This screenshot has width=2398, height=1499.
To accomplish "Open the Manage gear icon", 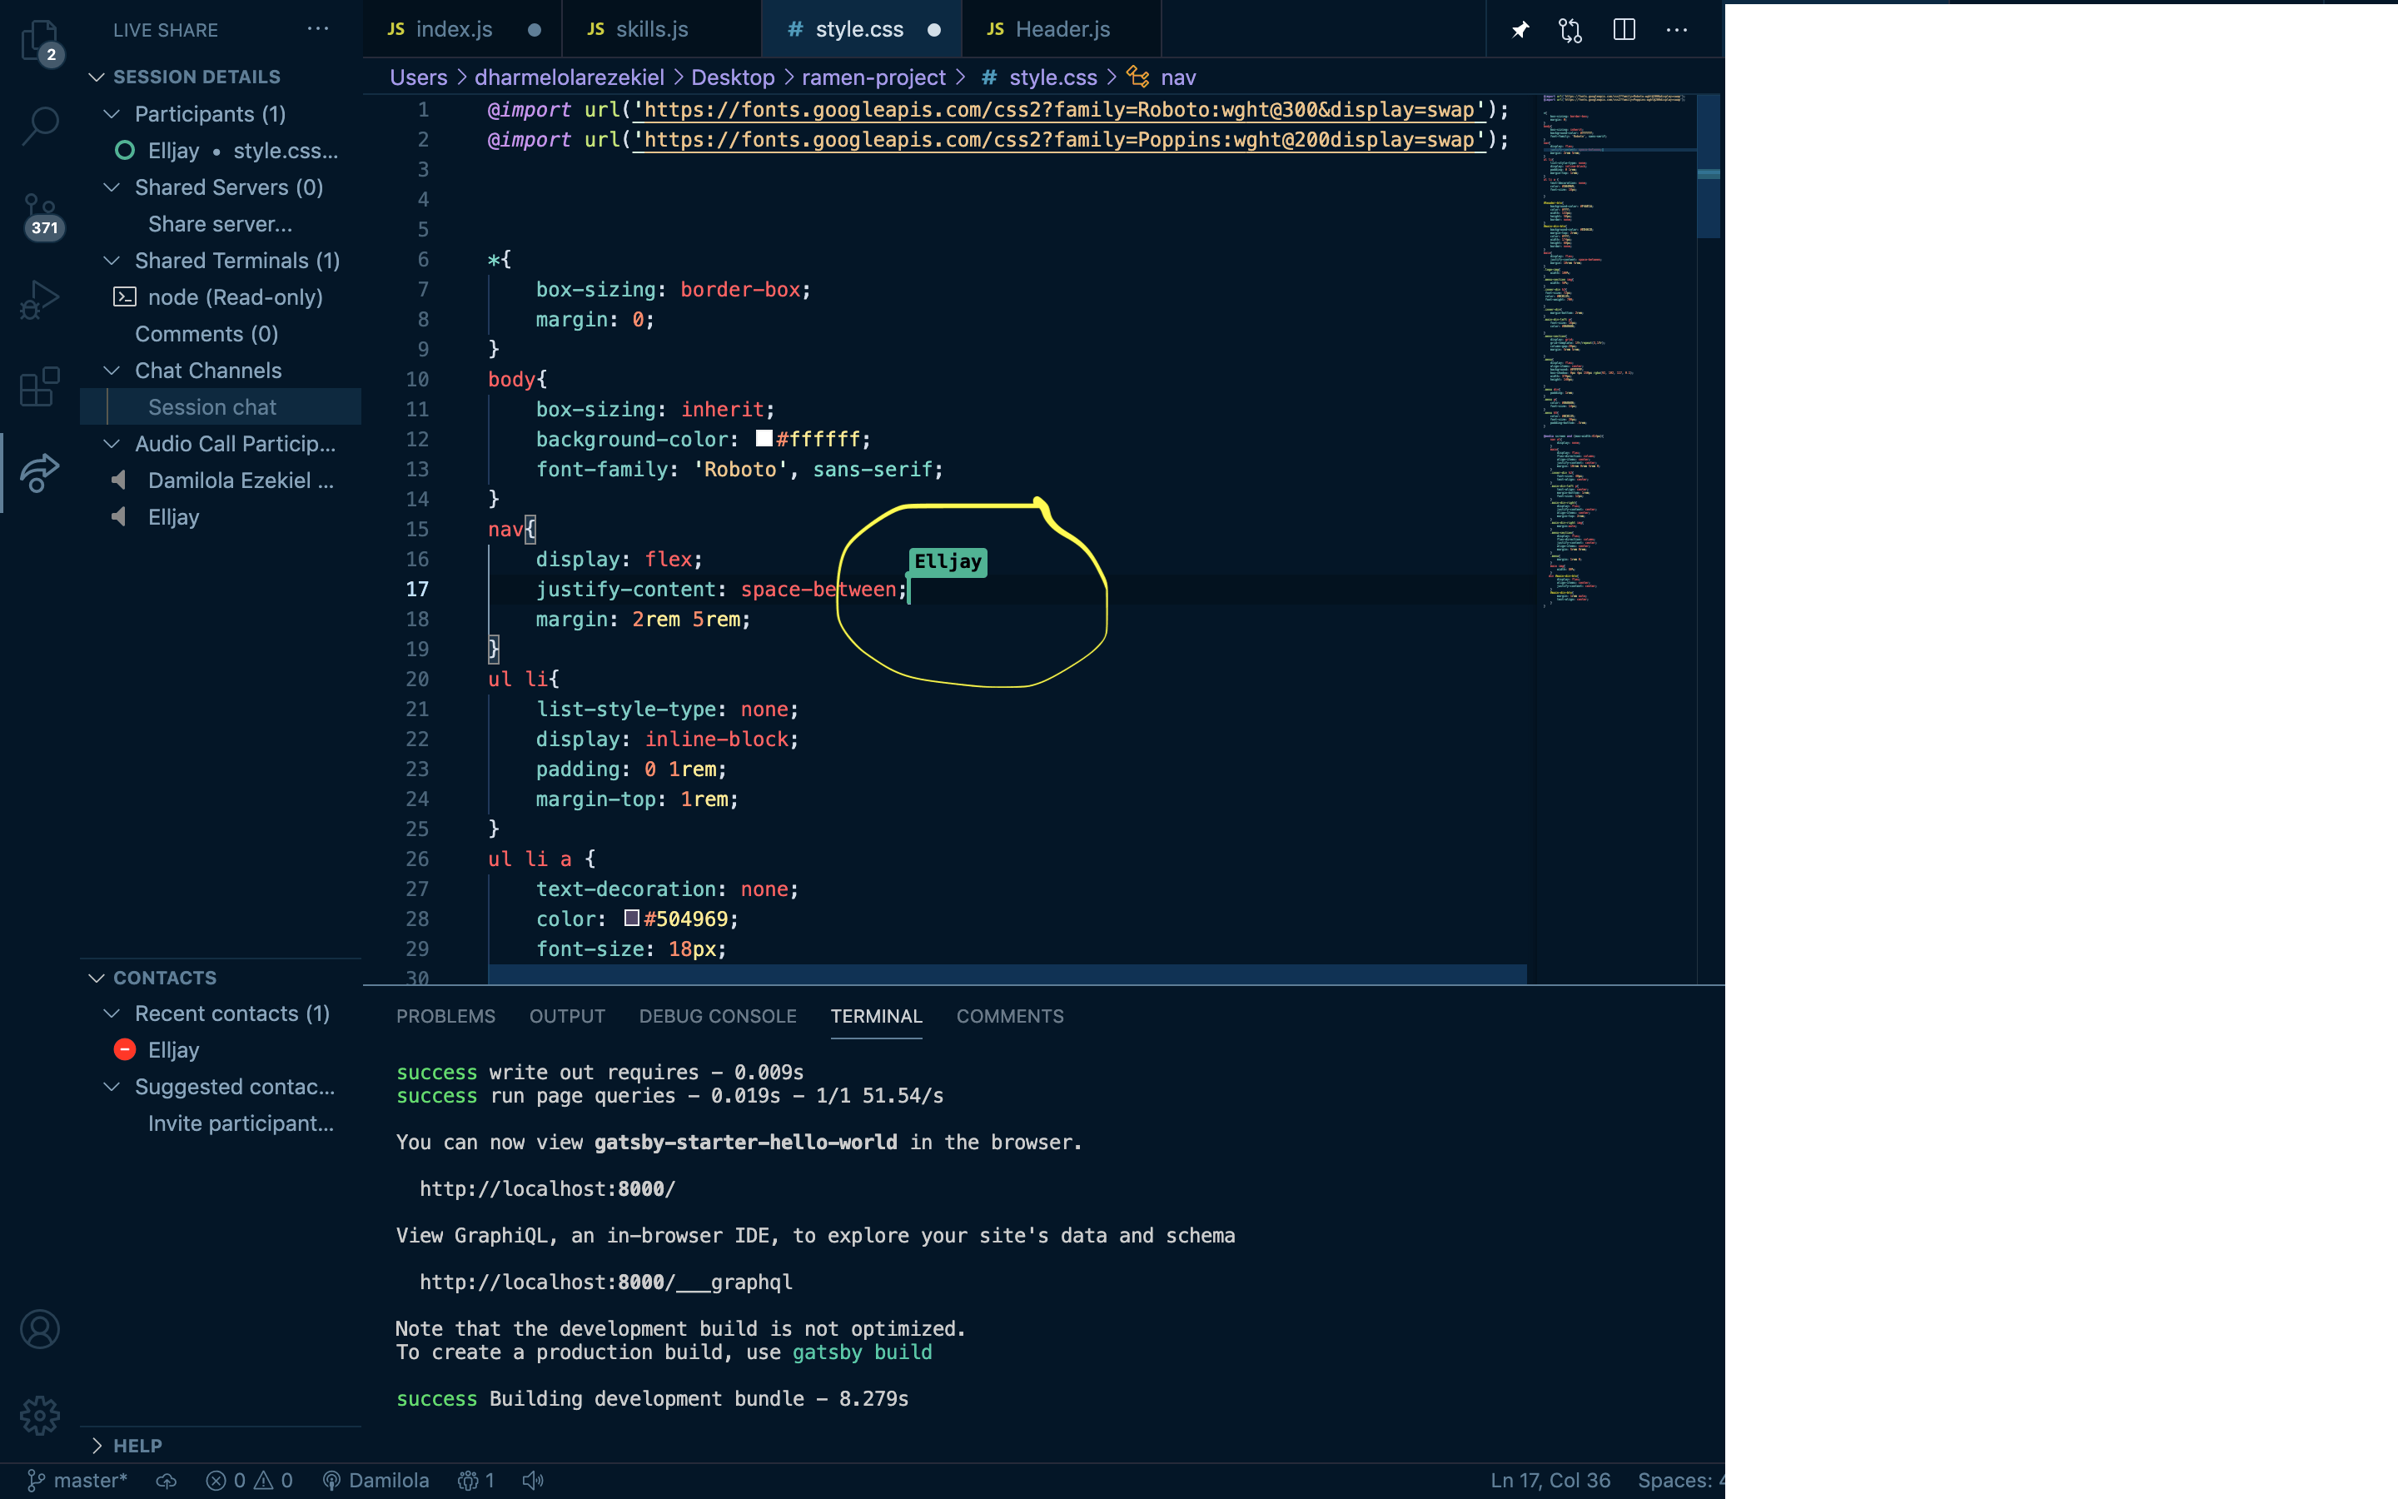I will pyautogui.click(x=40, y=1415).
